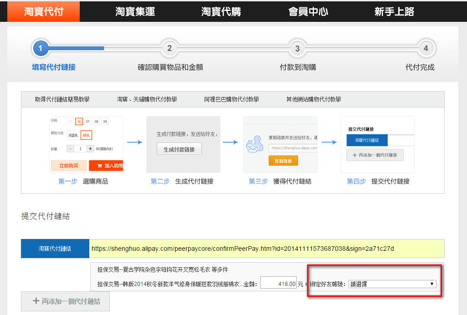Click the quantity minus icon in tutorial

click(70, 148)
